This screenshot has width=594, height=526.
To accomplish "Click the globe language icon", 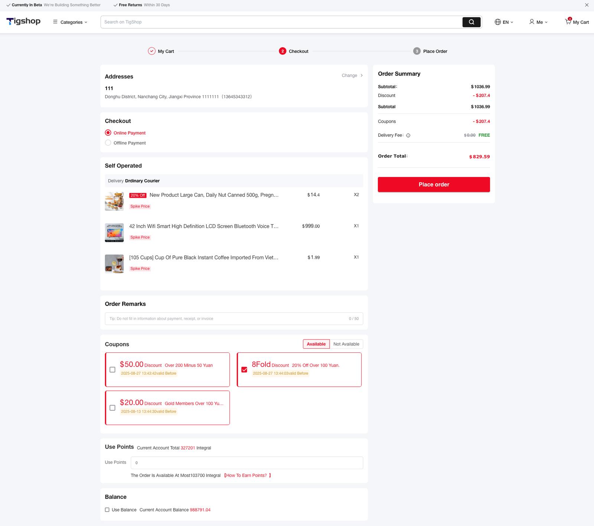I will 497,22.
